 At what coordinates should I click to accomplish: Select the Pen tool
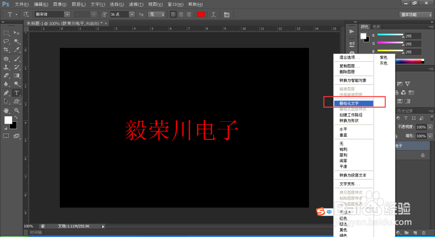click(6, 93)
